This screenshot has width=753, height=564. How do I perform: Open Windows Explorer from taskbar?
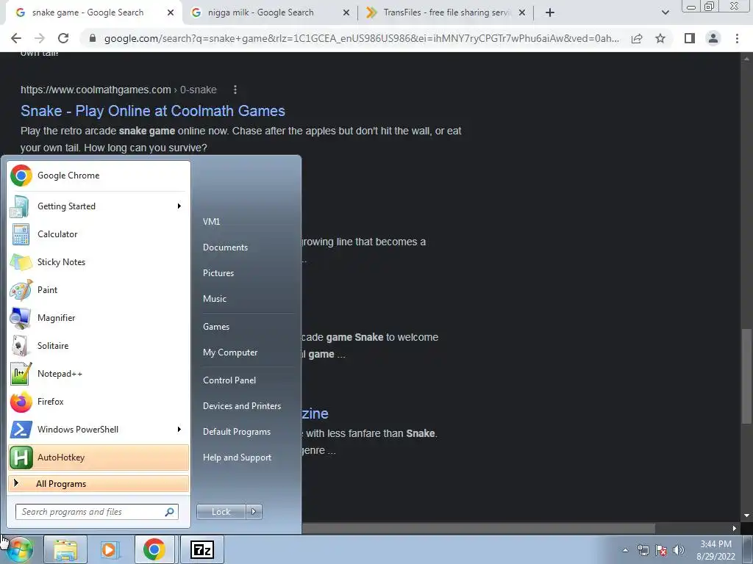pos(65,549)
